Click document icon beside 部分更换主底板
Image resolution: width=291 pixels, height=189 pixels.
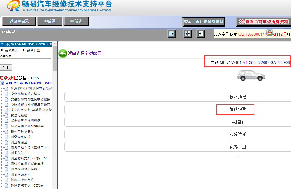click(x=7, y=131)
